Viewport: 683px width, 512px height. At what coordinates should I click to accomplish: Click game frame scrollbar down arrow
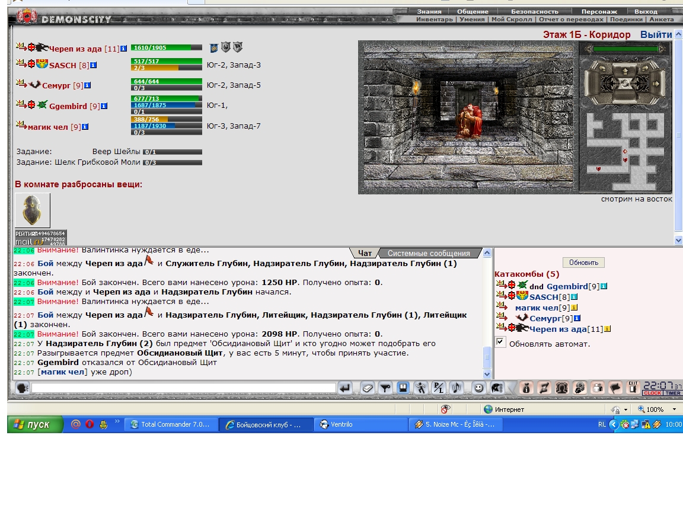click(x=678, y=241)
